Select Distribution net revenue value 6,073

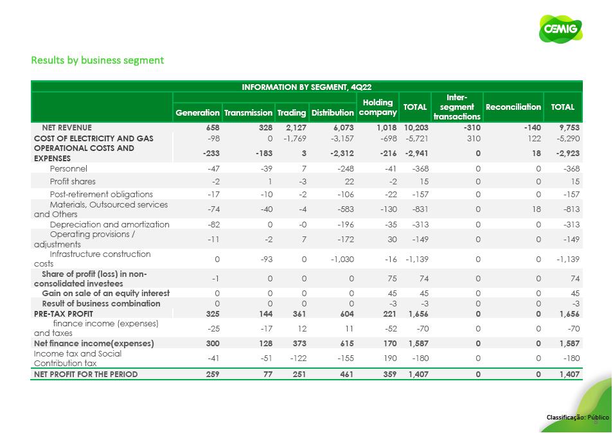tap(344, 128)
